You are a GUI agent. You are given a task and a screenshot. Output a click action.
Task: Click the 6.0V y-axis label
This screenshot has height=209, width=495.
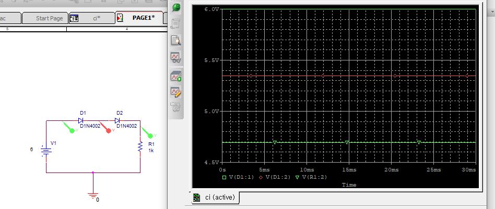[x=211, y=9]
